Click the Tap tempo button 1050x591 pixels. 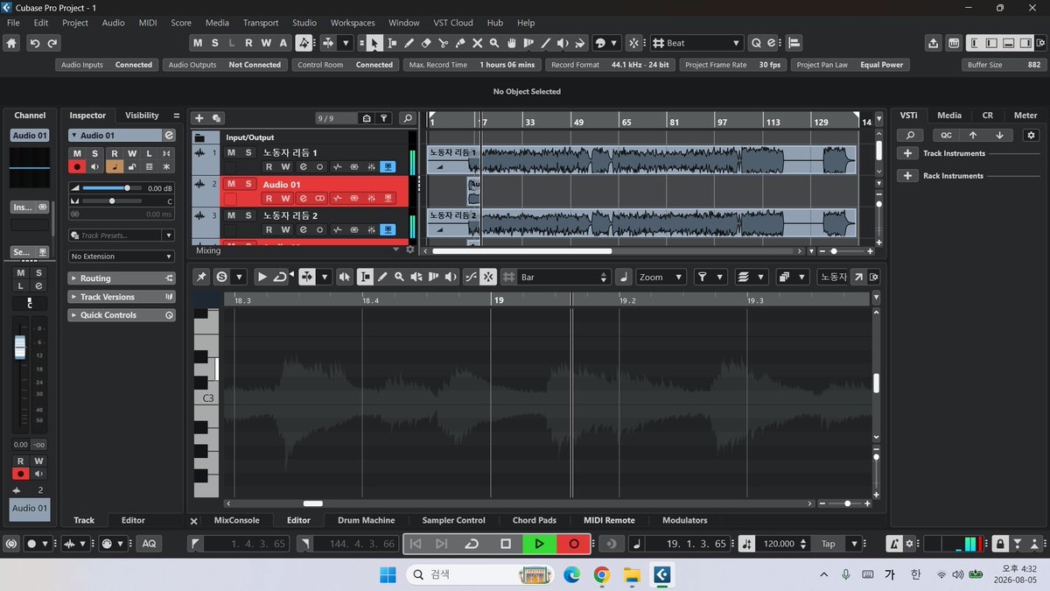[828, 544]
